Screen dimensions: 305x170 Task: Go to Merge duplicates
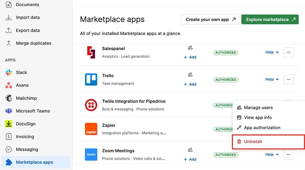coord(28,43)
